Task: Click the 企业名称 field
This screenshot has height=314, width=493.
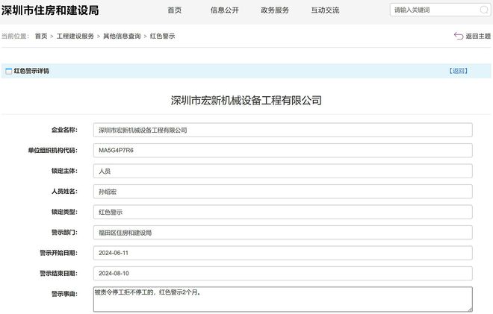Action: pos(282,130)
